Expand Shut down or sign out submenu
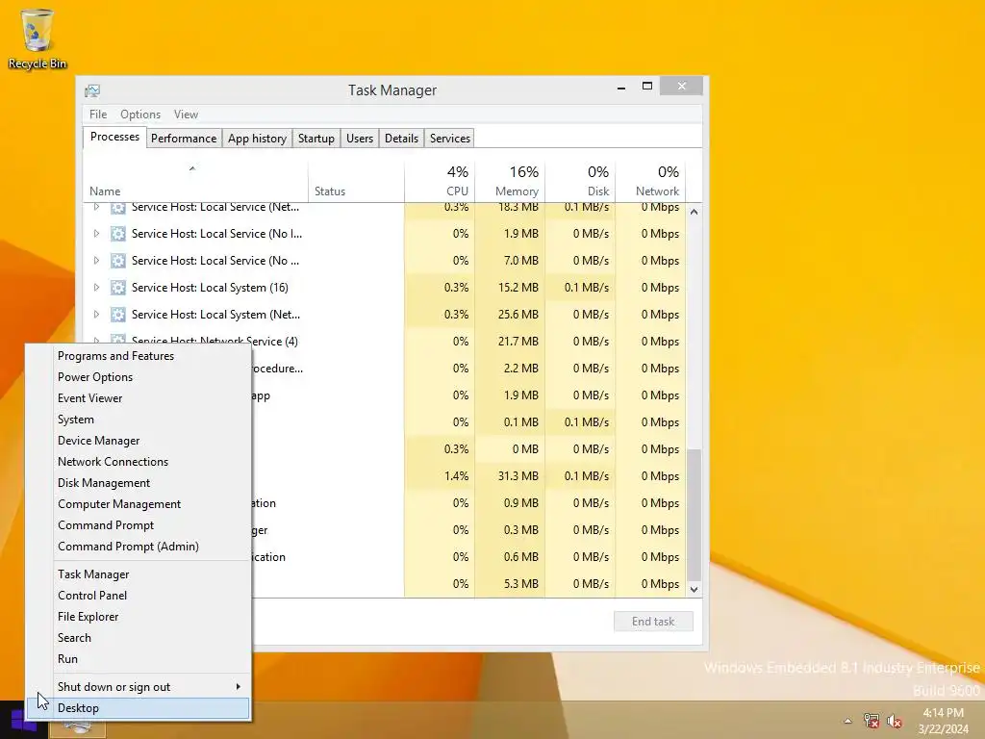Image resolution: width=985 pixels, height=739 pixels. click(x=139, y=687)
